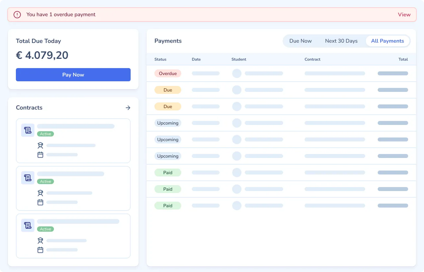
Task: Click the Status column header
Action: tap(160, 59)
